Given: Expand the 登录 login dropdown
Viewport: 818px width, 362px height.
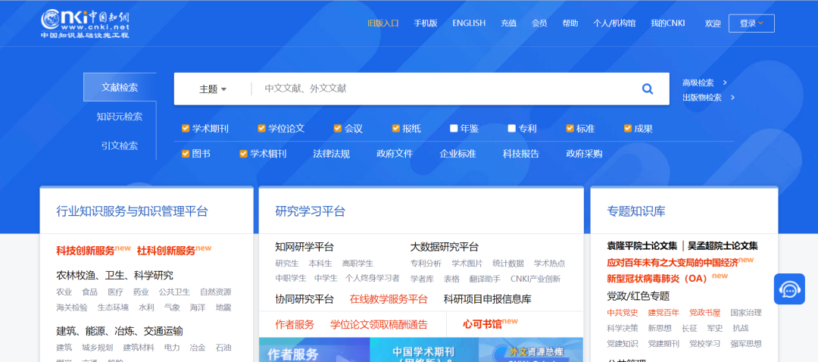Looking at the screenshot, I should (751, 23).
